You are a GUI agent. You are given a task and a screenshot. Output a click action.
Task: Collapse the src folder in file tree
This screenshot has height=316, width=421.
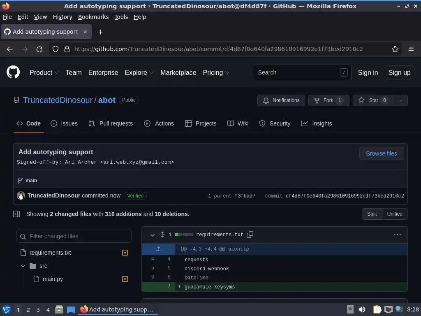tap(23, 266)
